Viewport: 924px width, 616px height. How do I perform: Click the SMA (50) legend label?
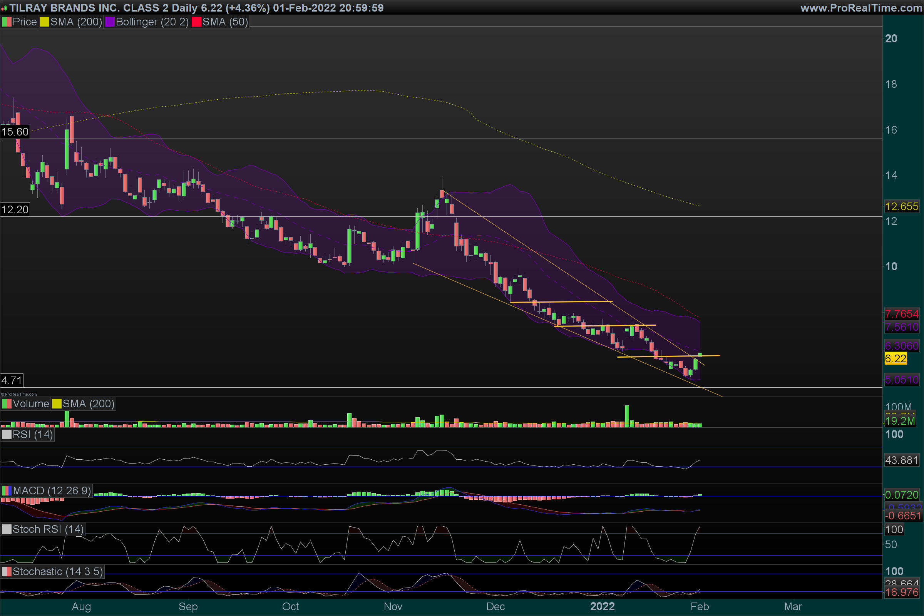[225, 22]
